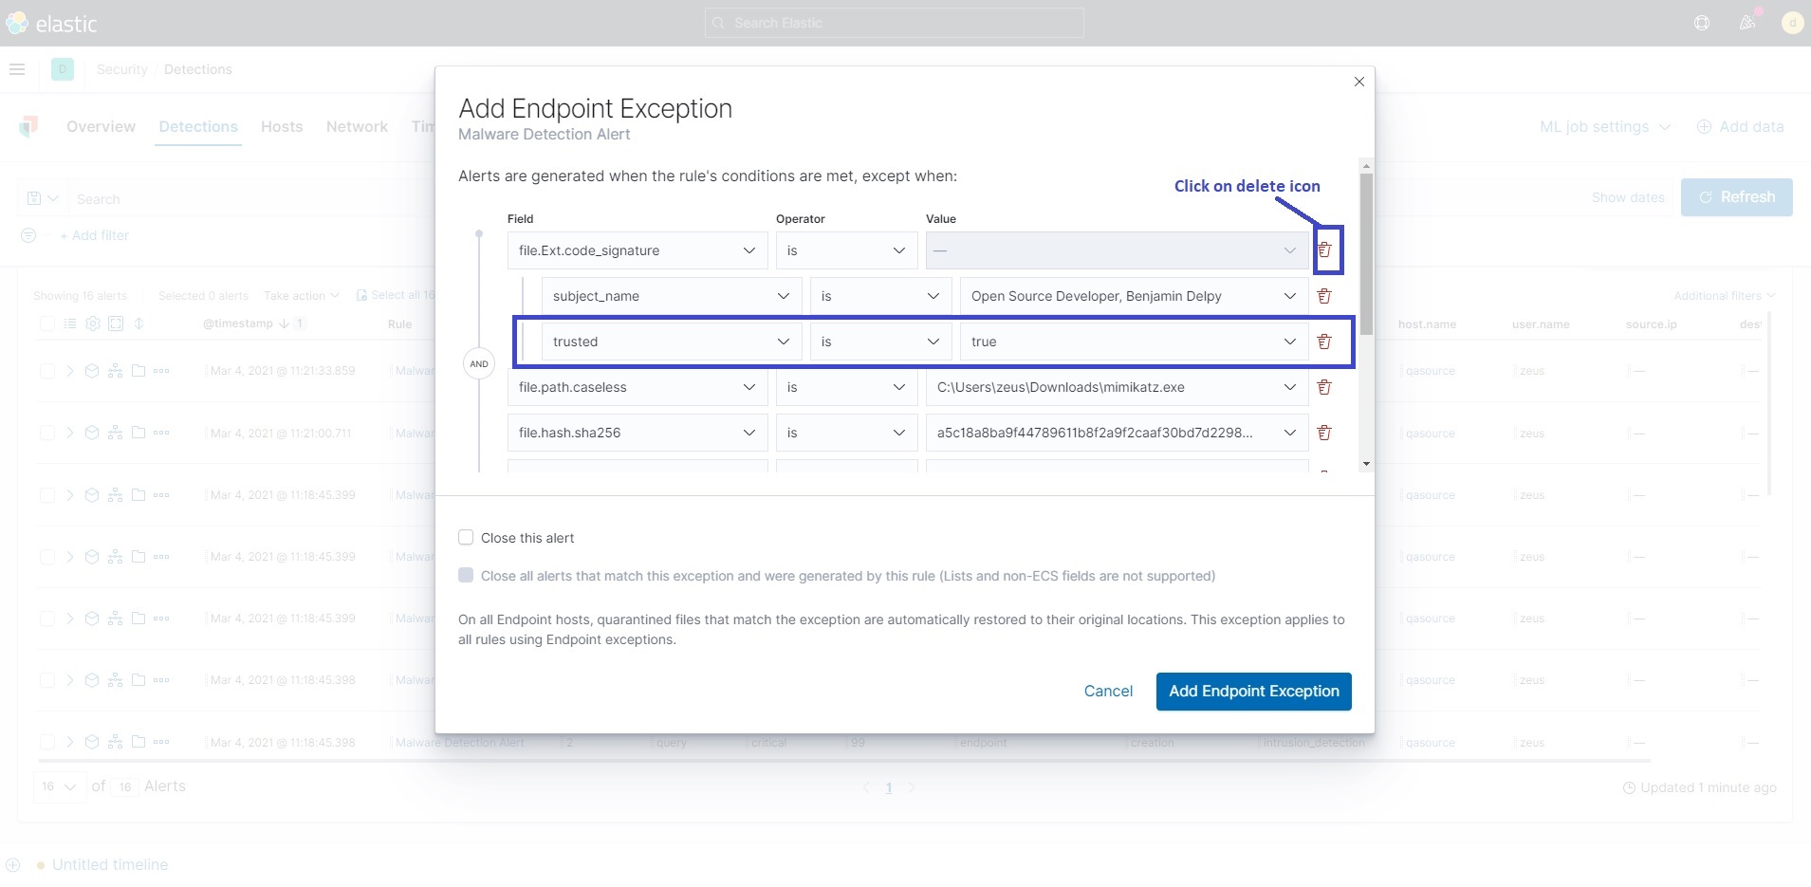
Task: Expand the first alert row chevron
Action: (x=68, y=371)
